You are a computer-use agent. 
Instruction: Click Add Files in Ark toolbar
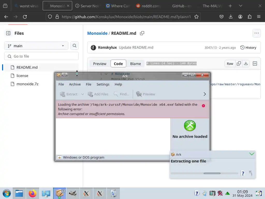coord(98,94)
